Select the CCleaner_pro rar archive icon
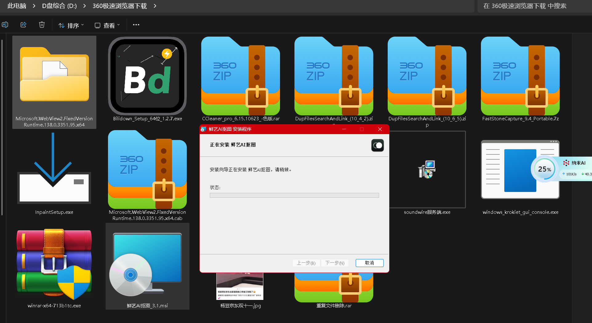This screenshot has height=323, width=592. tap(241, 76)
